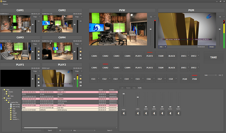This screenshot has height=133, width=226.
Task: Click the PVW monitor volume slider
Action: coord(151,29)
